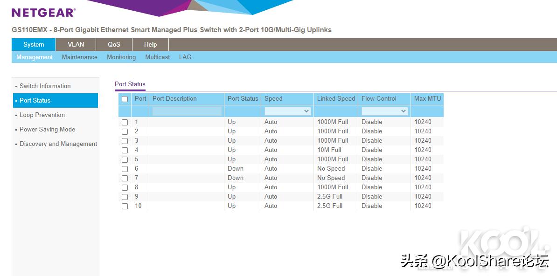557x276 pixels.
Task: Open Switch Information in the sidebar
Action: (x=56, y=86)
